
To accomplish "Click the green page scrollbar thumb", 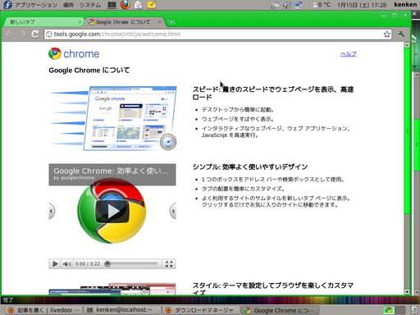I will [407, 131].
